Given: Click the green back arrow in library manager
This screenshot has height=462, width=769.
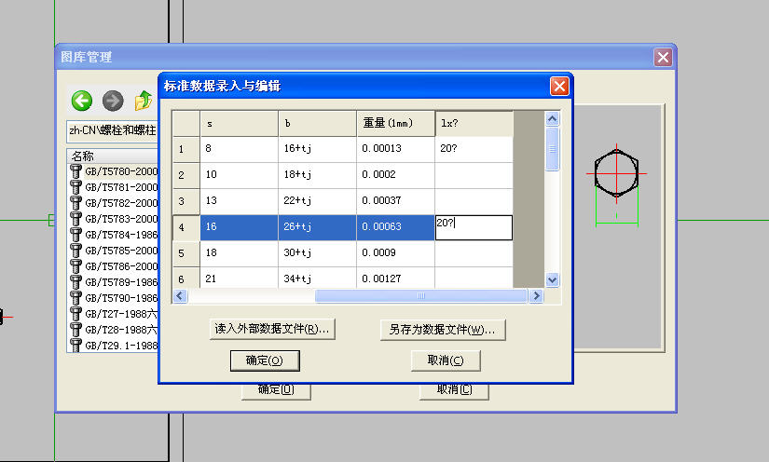Looking at the screenshot, I should pyautogui.click(x=82, y=101).
